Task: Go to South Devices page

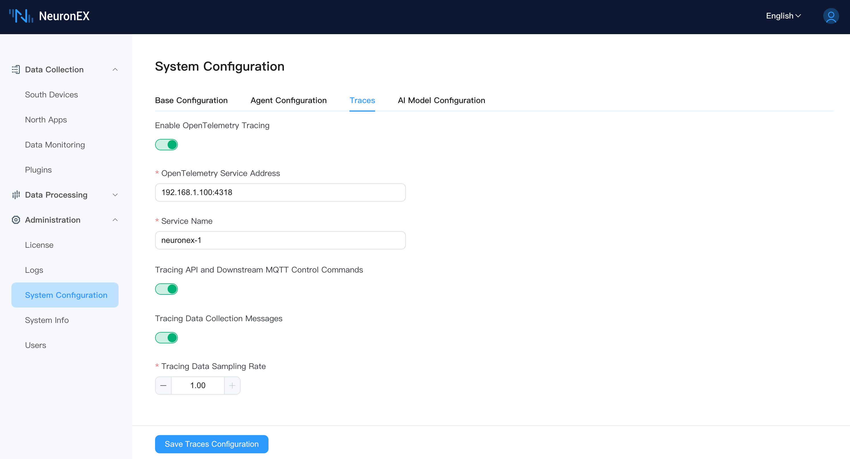Action: [x=52, y=95]
